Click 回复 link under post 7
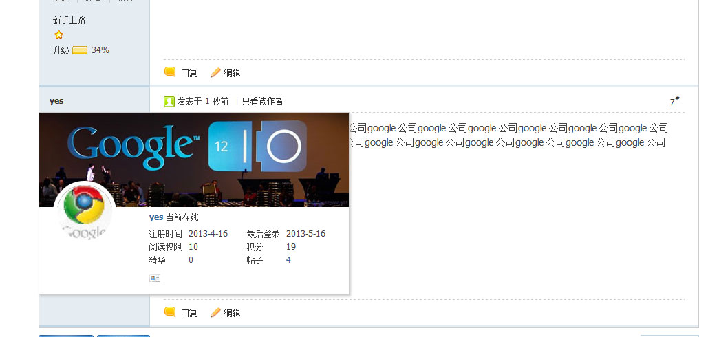The width and height of the screenshot is (719, 337). (x=189, y=313)
